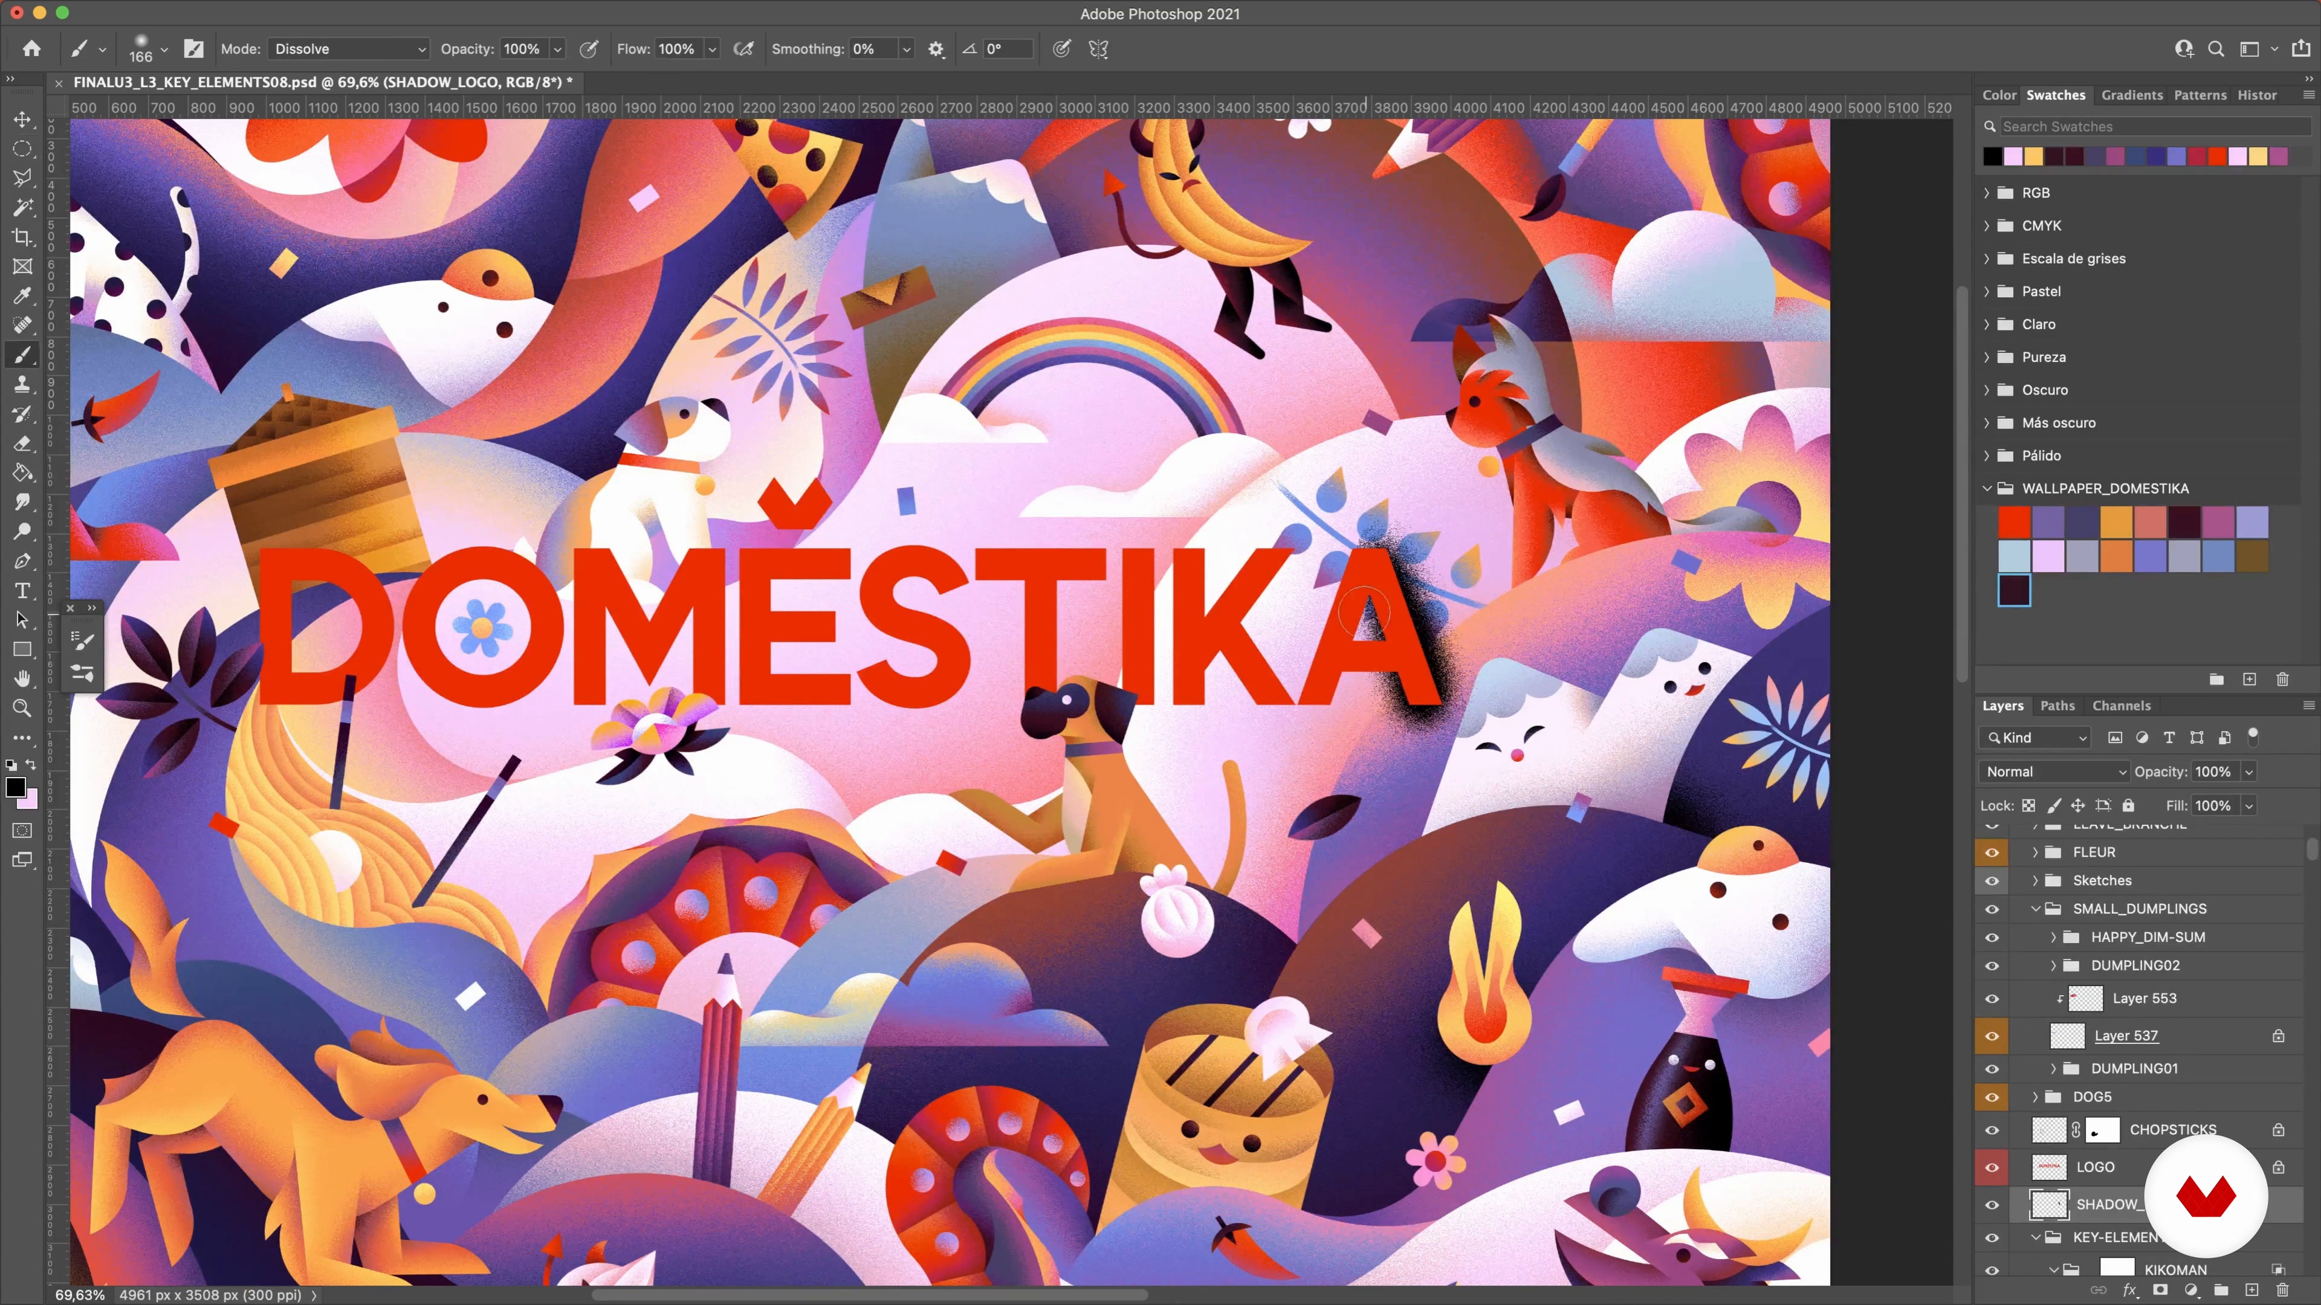Hide the CHOPSTICKS layer
Screen dimensions: 2321x1305
[1991, 1130]
